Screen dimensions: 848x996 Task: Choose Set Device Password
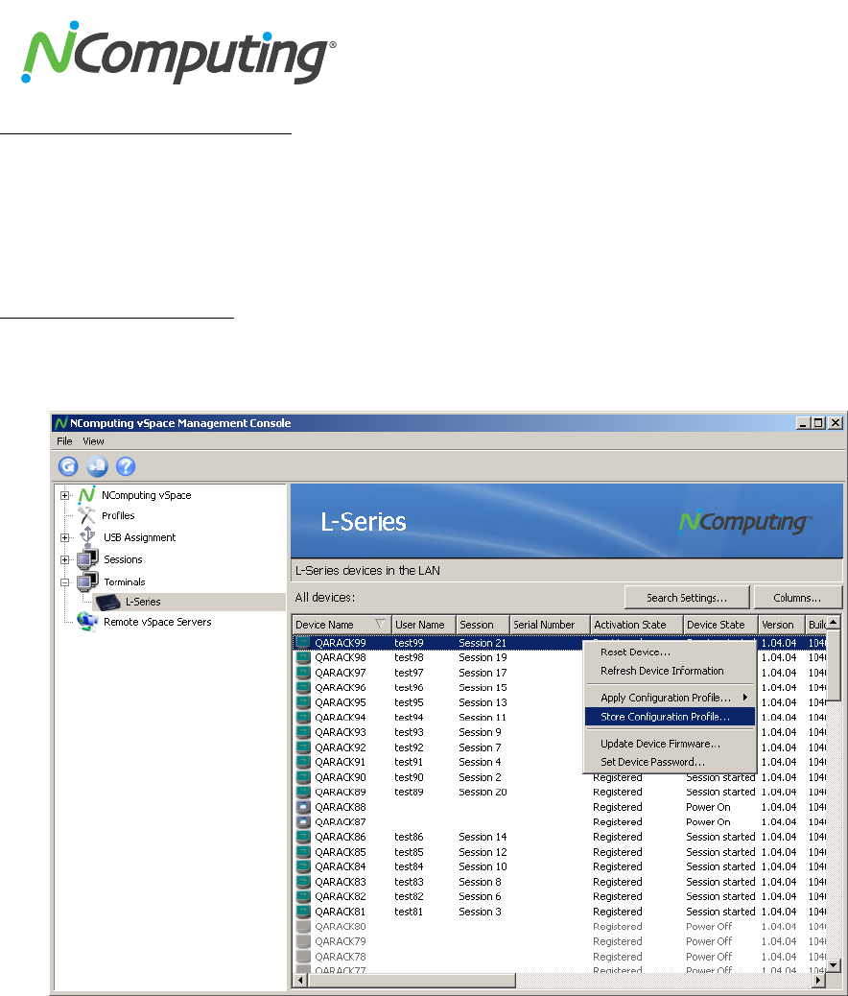670,762
